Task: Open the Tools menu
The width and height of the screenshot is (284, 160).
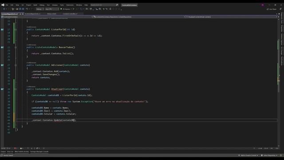Action: click(62, 5)
